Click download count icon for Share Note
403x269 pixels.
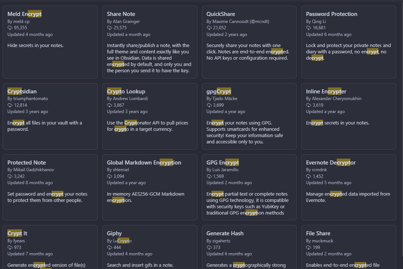[x=110, y=28]
